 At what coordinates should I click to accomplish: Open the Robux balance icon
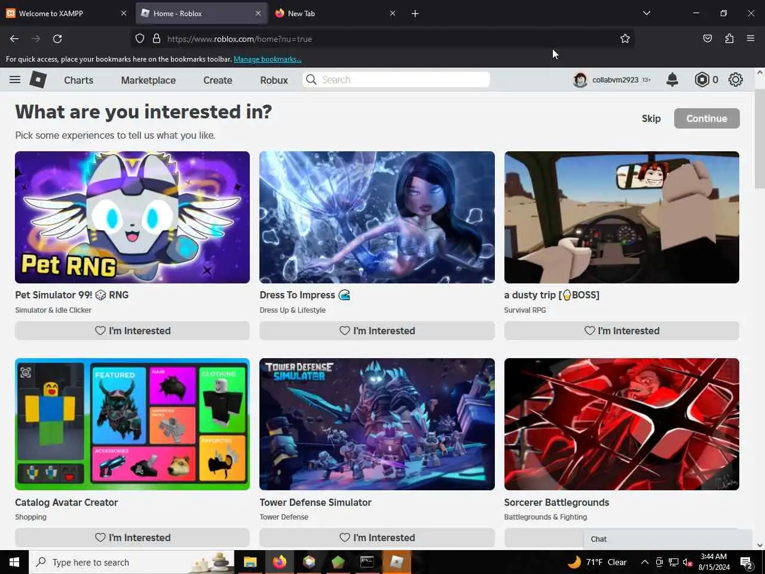tap(702, 80)
